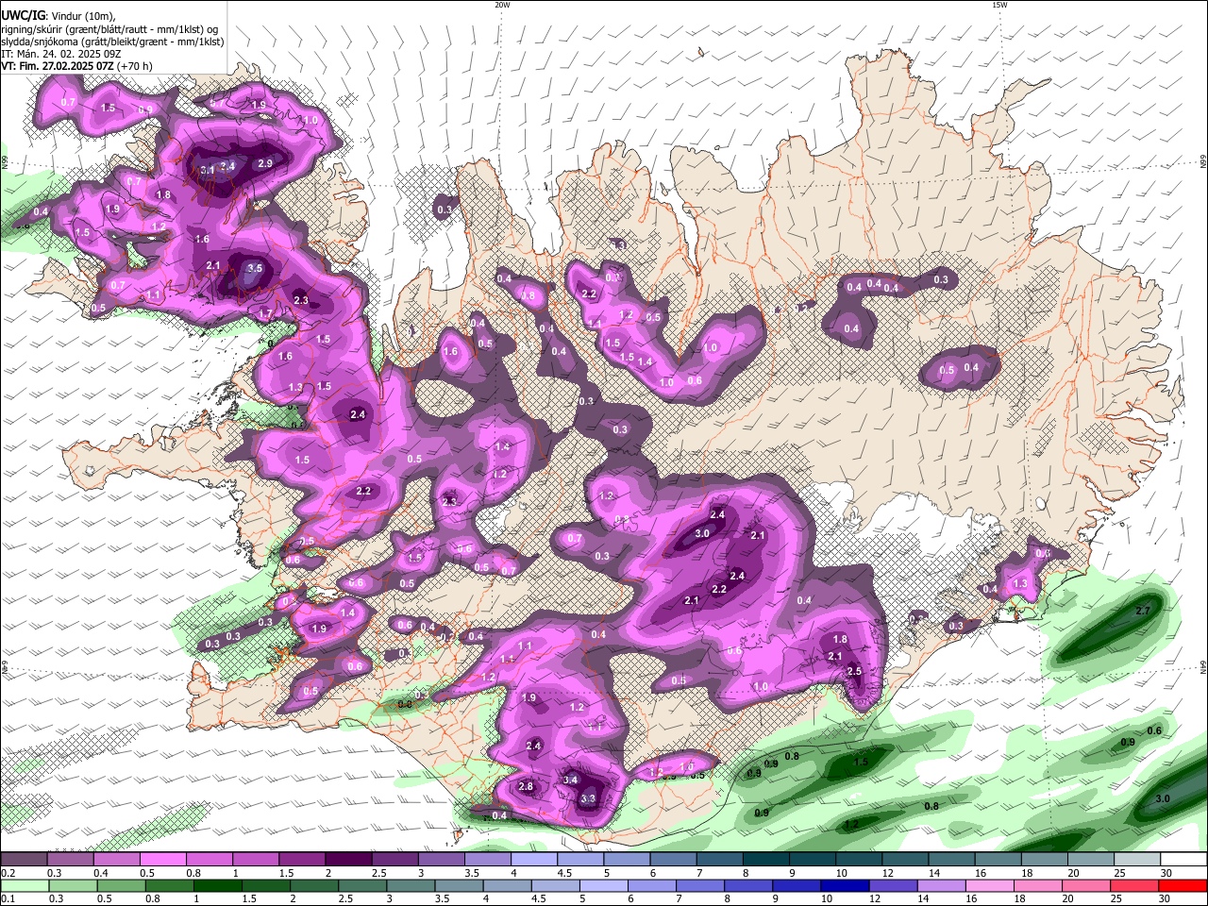
Task: Pick the bottom legend swatch labeled 18
Action: pyautogui.click(x=1037, y=885)
